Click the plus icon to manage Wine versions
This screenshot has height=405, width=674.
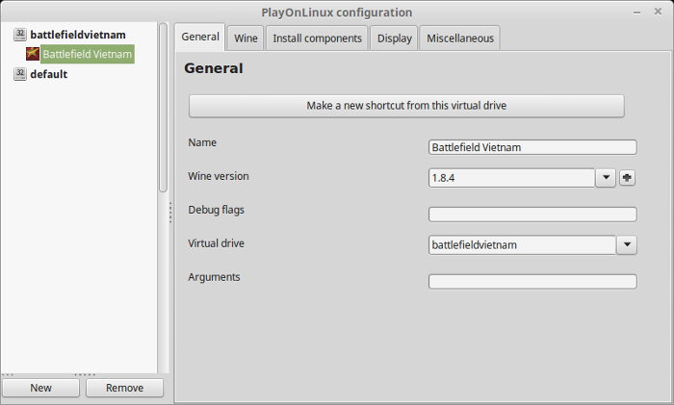coord(627,178)
